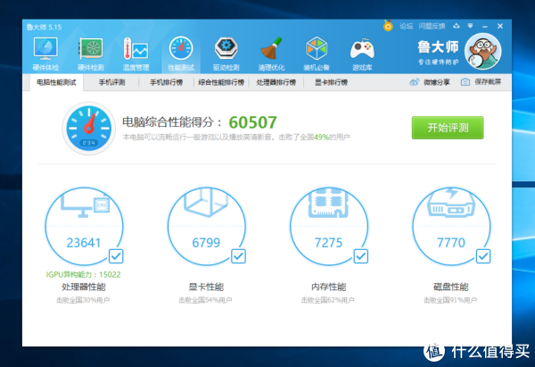This screenshot has height=367, width=535.
Task: Click the 击败全国54%用户 text
Action: (x=205, y=300)
